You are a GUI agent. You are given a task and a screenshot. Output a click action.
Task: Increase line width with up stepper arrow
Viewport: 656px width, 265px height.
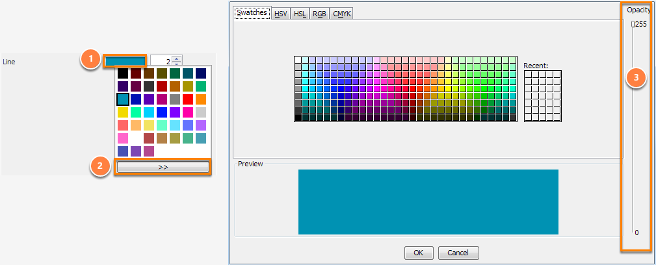click(x=177, y=59)
